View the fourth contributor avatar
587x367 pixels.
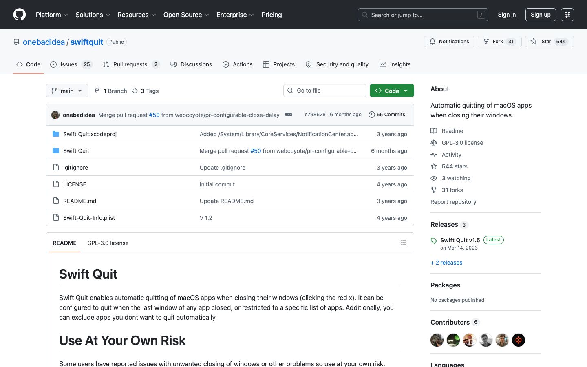[486, 340]
